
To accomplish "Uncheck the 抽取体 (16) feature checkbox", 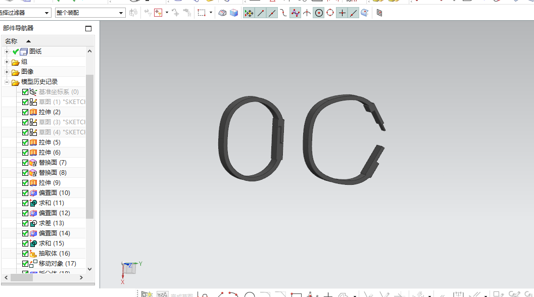I will tap(25, 254).
